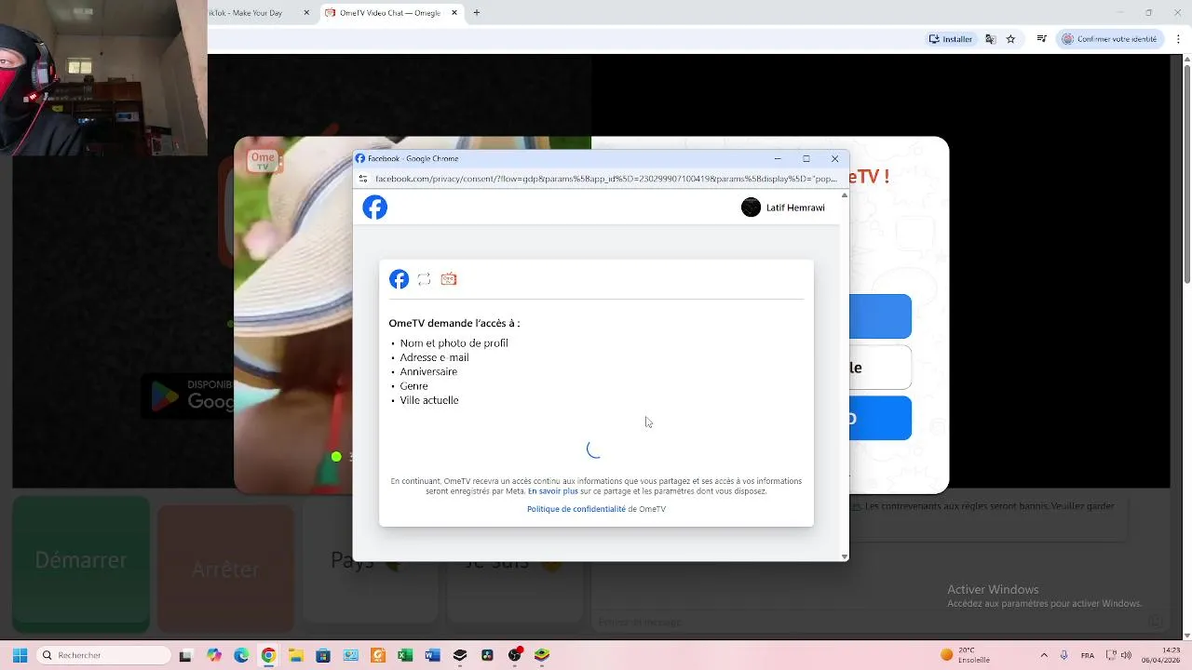Click the Google Play badge
Image resolution: width=1192 pixels, height=670 pixels.
[x=187, y=395]
